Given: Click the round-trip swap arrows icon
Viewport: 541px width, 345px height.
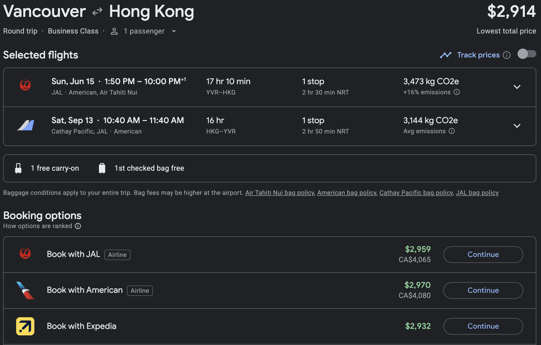Looking at the screenshot, I should click(x=97, y=12).
